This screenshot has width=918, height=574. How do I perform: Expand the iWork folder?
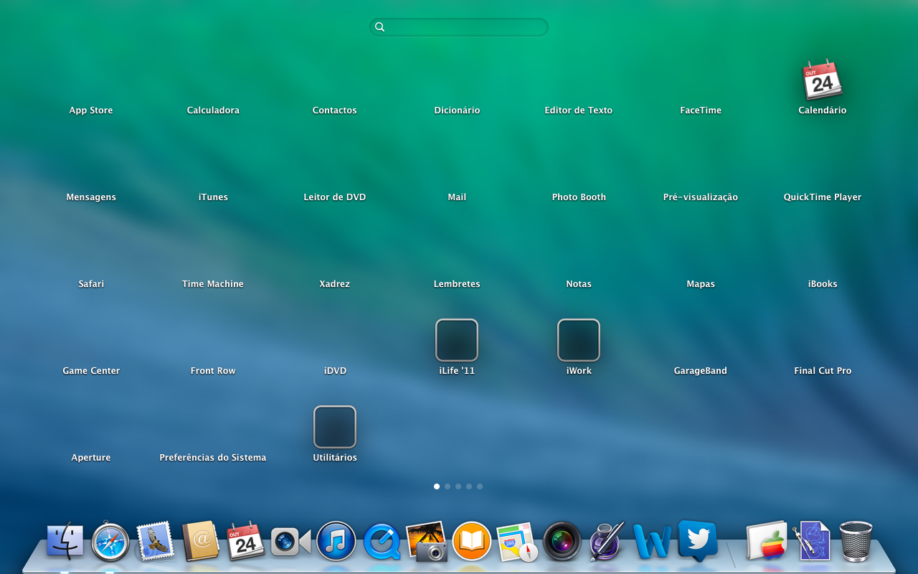[x=579, y=340]
